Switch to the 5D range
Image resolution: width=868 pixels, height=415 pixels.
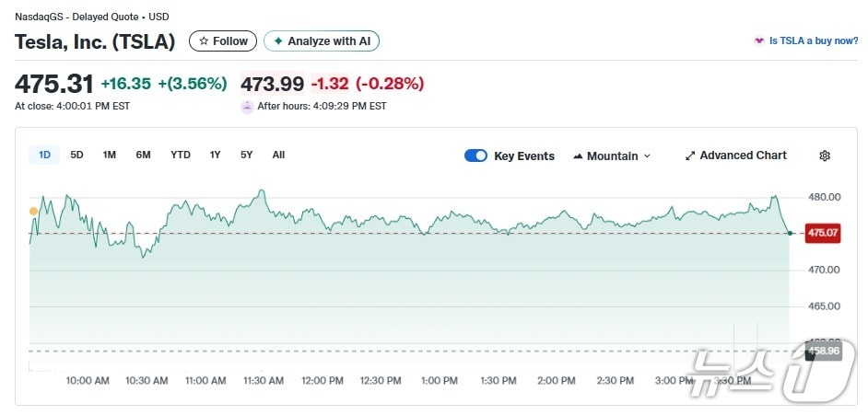(77, 155)
